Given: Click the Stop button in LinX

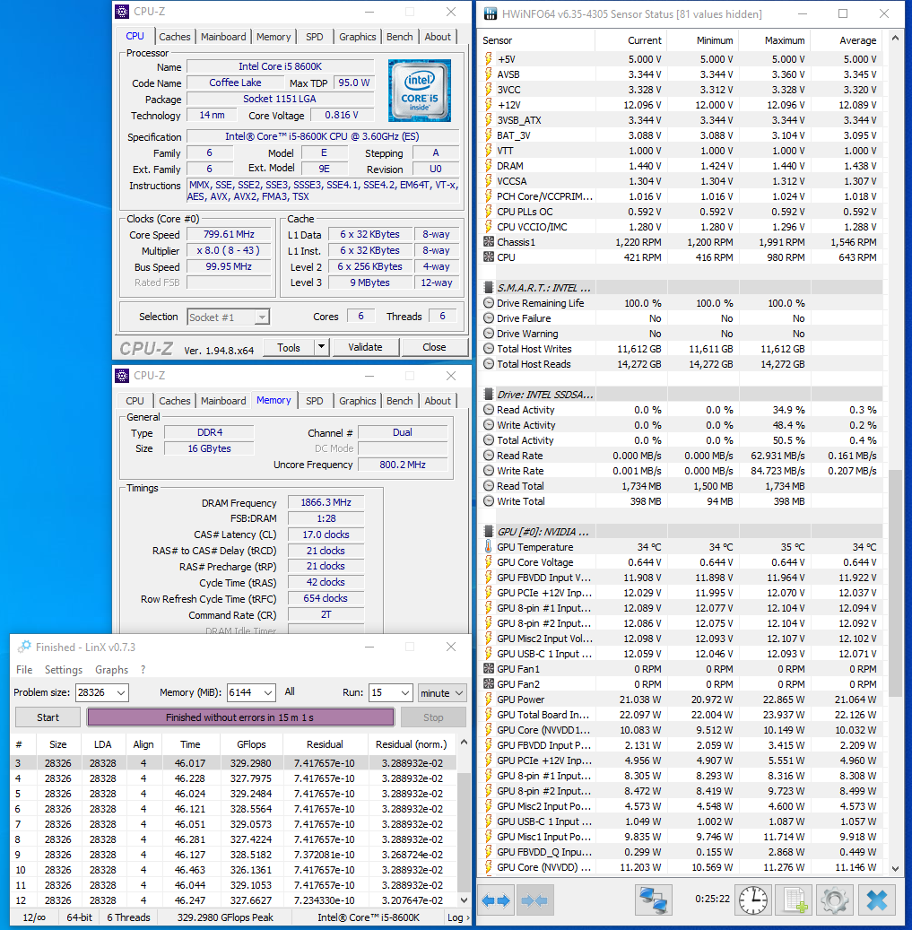Looking at the screenshot, I should [x=433, y=717].
